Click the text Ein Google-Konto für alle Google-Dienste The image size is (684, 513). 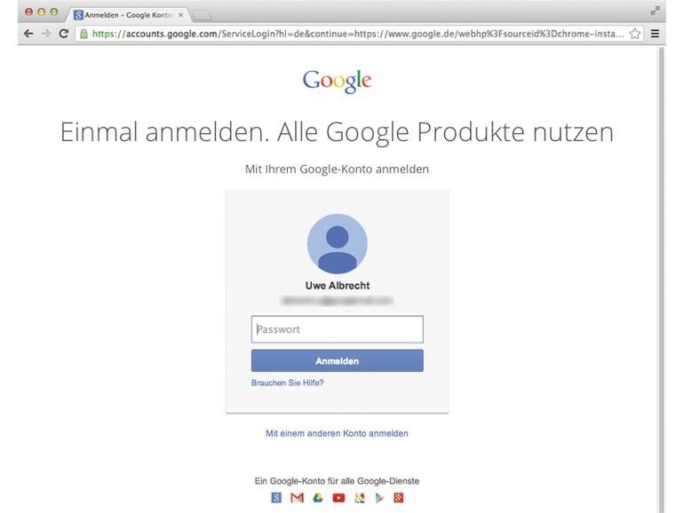(x=338, y=481)
